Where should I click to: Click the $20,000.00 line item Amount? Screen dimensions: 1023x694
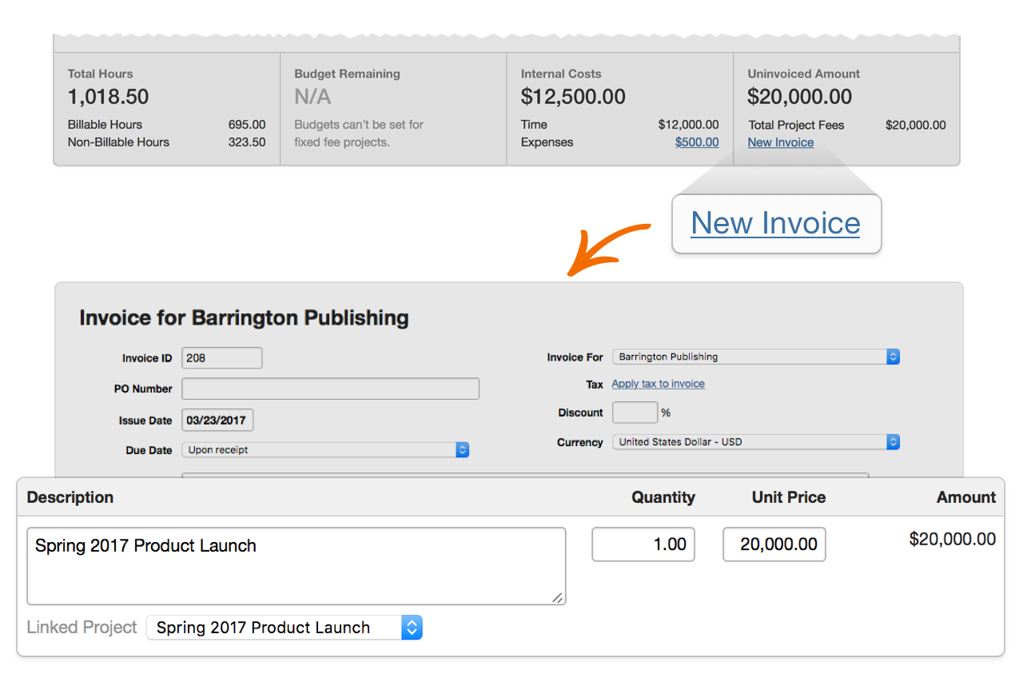[952, 540]
